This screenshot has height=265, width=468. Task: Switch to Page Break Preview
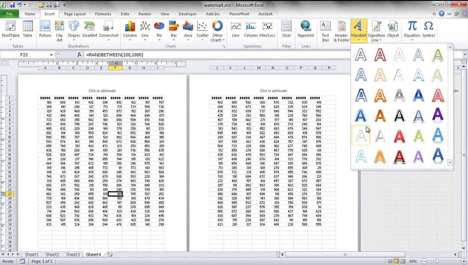coord(403,261)
